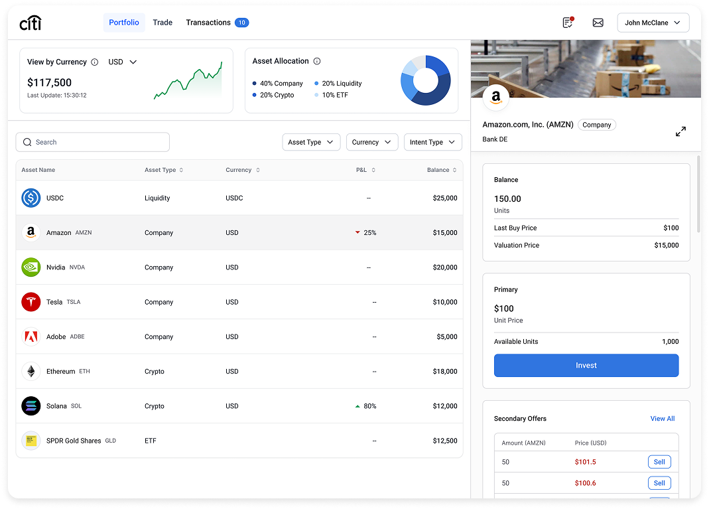Click info icon beside Asset Allocation
Screen dimensions: 709x509
(317, 61)
